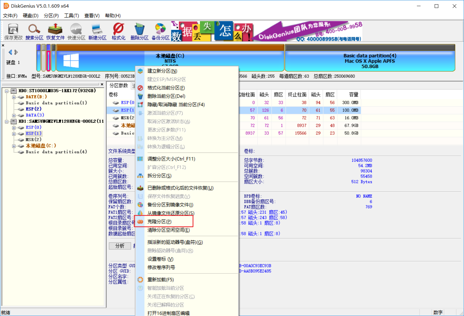Select 调整分区大小 in the context menu
Viewport: 464px width, 316px height.
pos(171,159)
